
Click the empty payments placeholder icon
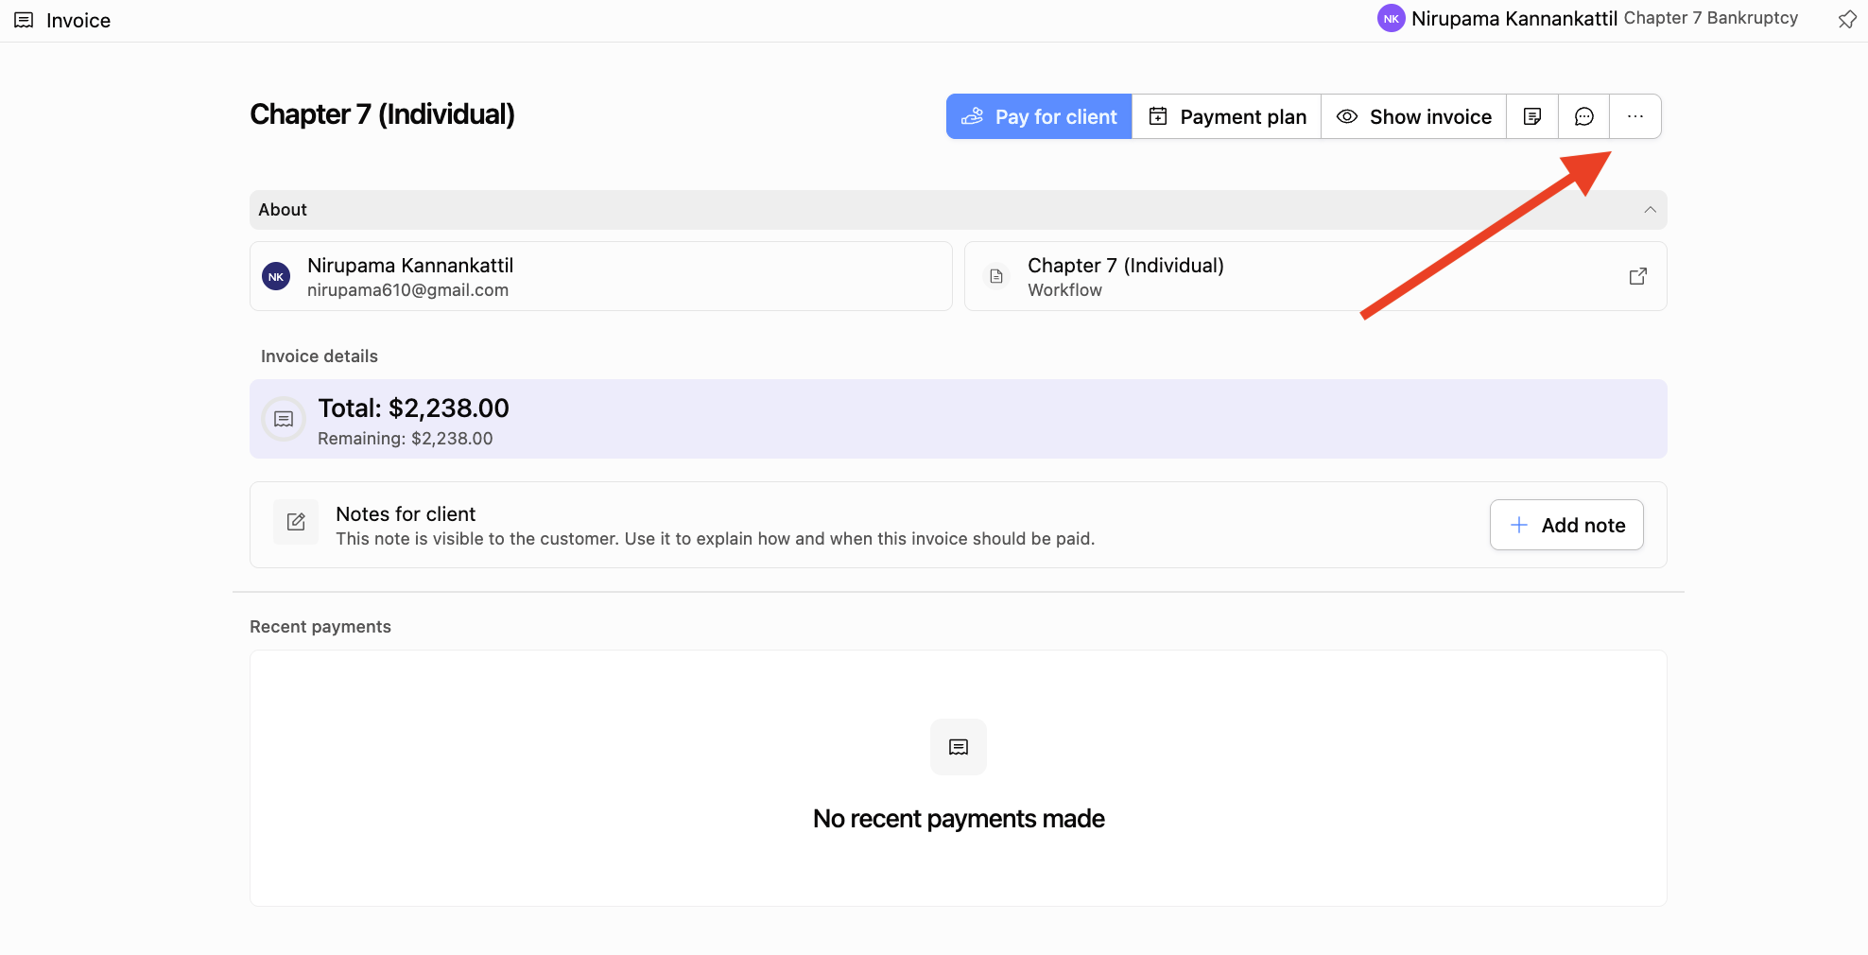coord(959,747)
